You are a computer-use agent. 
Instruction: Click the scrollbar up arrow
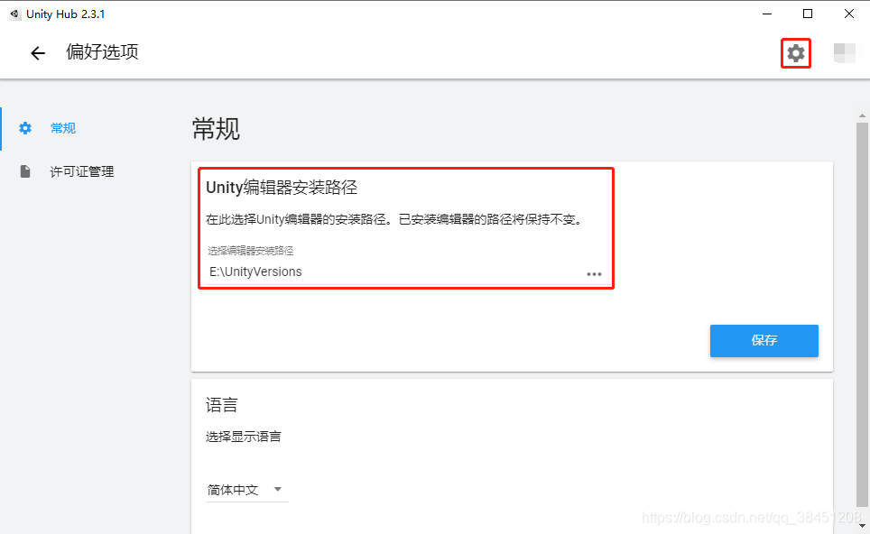[862, 115]
